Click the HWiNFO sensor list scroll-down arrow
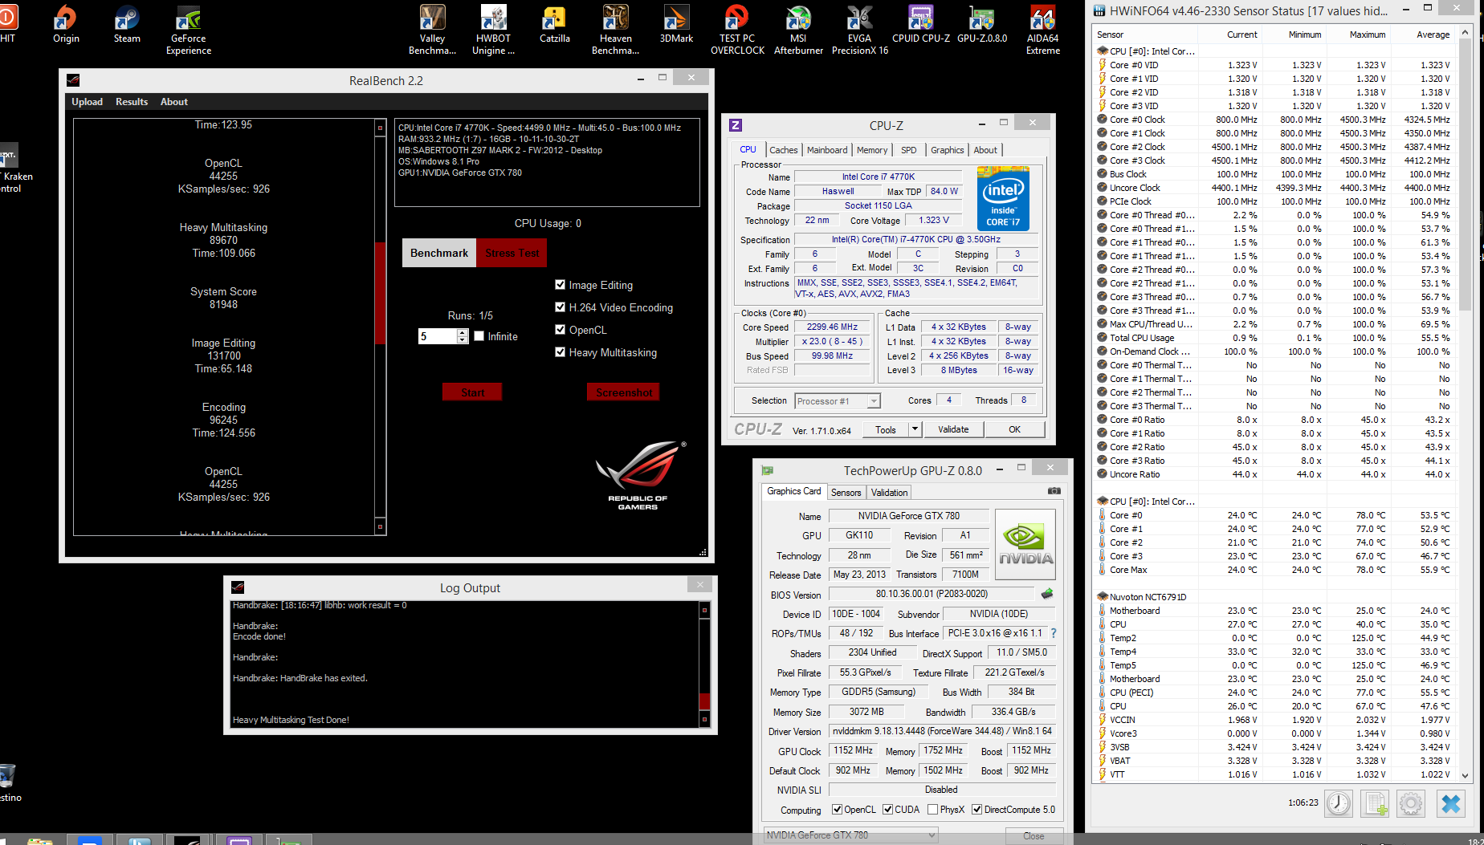Image resolution: width=1484 pixels, height=845 pixels. coord(1466,776)
